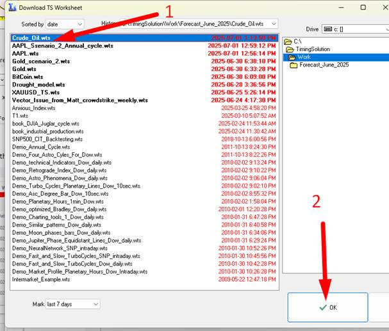Click date 2025-07-01 12:59:12 PM
The width and height of the screenshot is (389, 331).
(242, 45)
